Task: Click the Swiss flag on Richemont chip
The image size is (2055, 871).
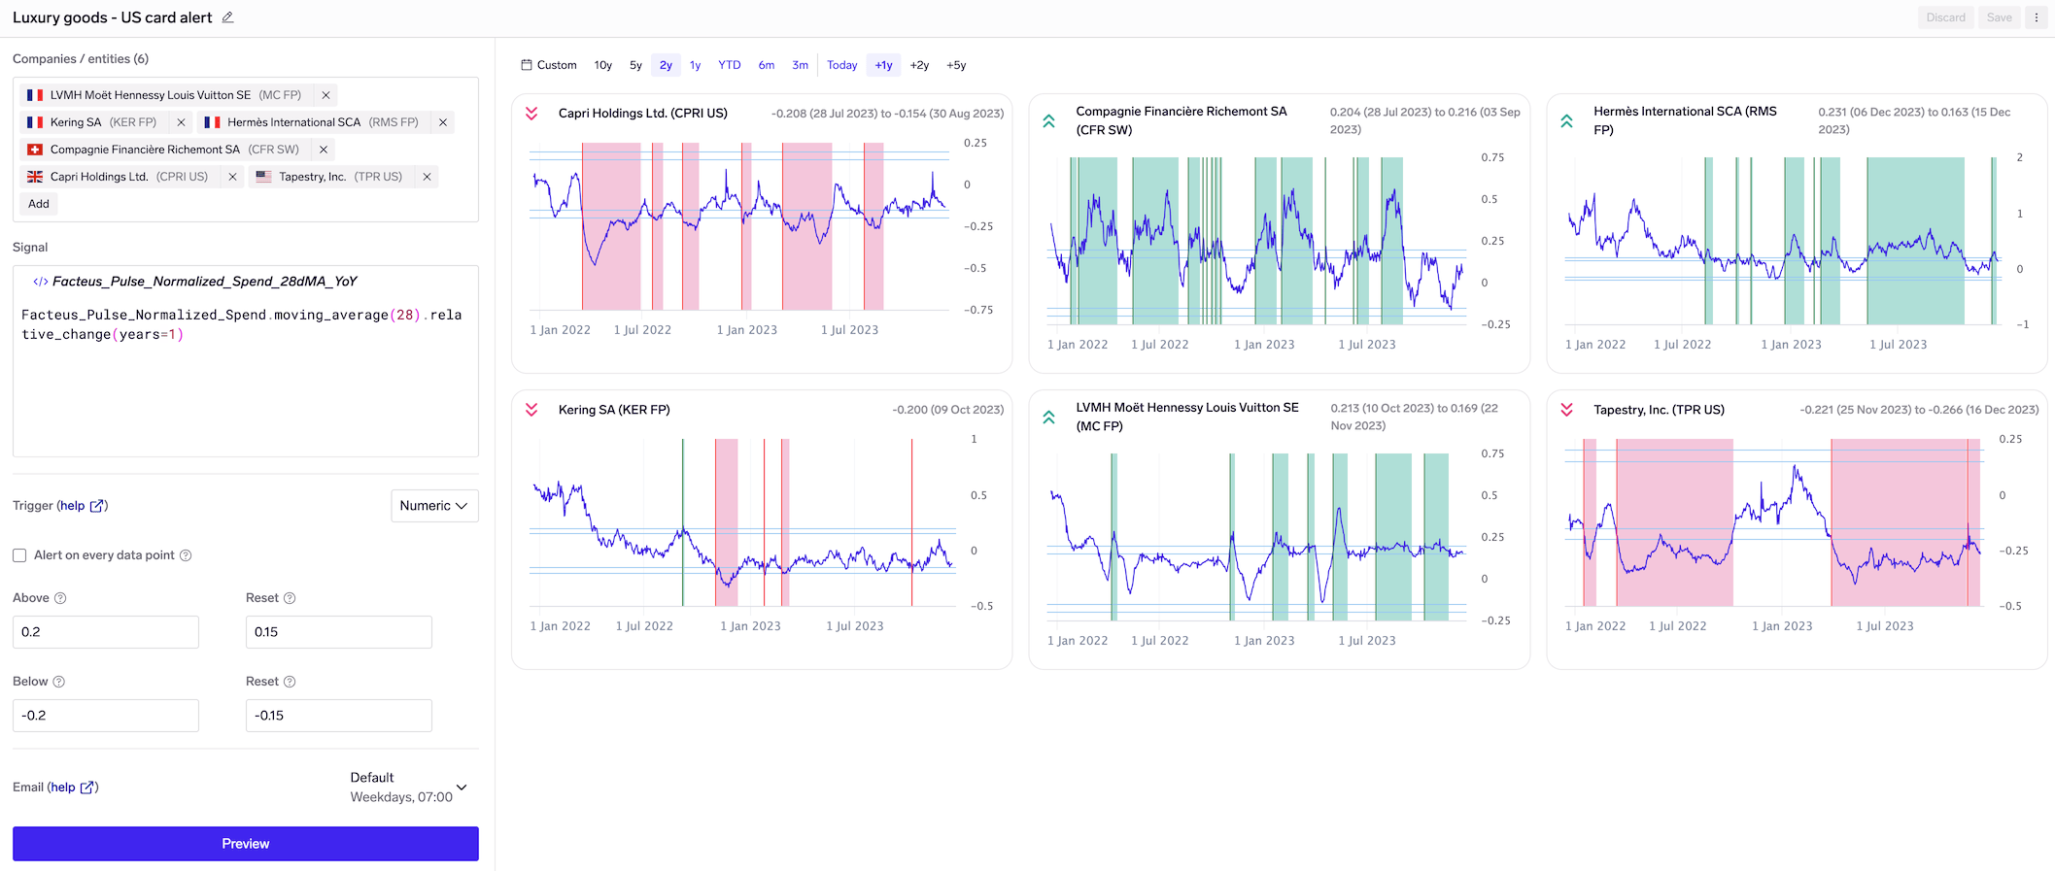Action: tap(35, 150)
